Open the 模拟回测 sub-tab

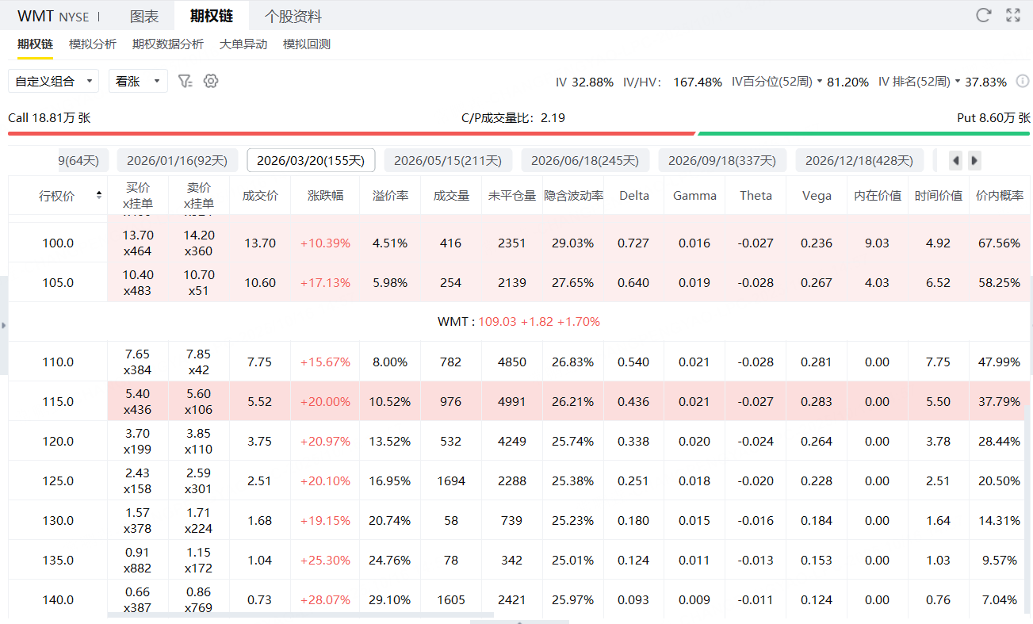coord(307,44)
